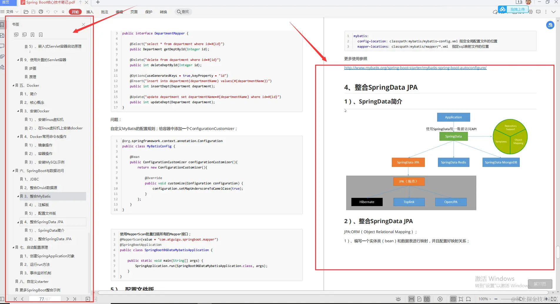Image resolution: width=560 pixels, height=304 pixels.
Task: Click the undo arrow icon
Action: (x=48, y=12)
